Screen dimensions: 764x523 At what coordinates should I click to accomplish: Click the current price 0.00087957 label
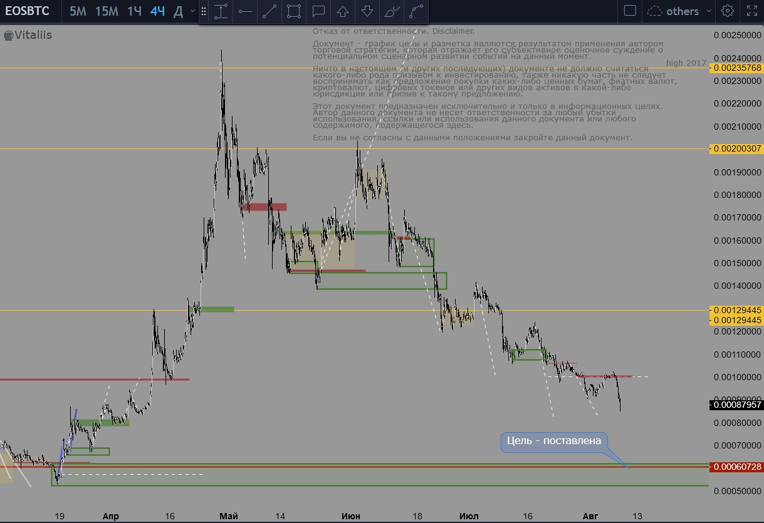(x=736, y=405)
